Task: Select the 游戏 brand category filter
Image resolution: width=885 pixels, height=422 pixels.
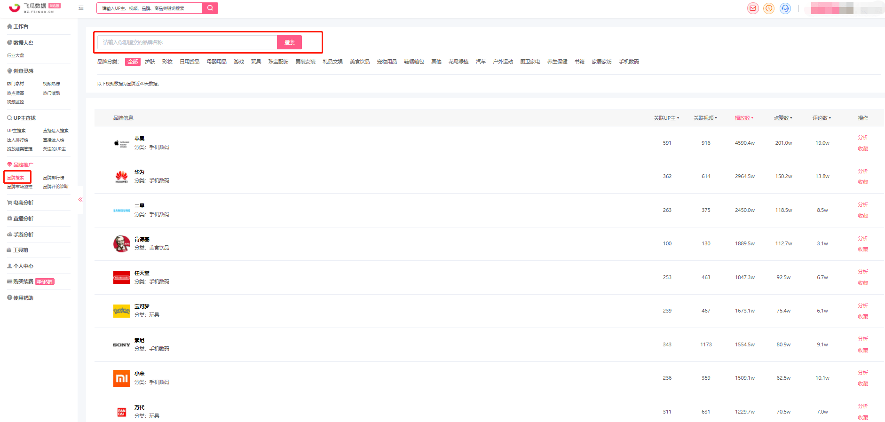Action: pos(239,62)
